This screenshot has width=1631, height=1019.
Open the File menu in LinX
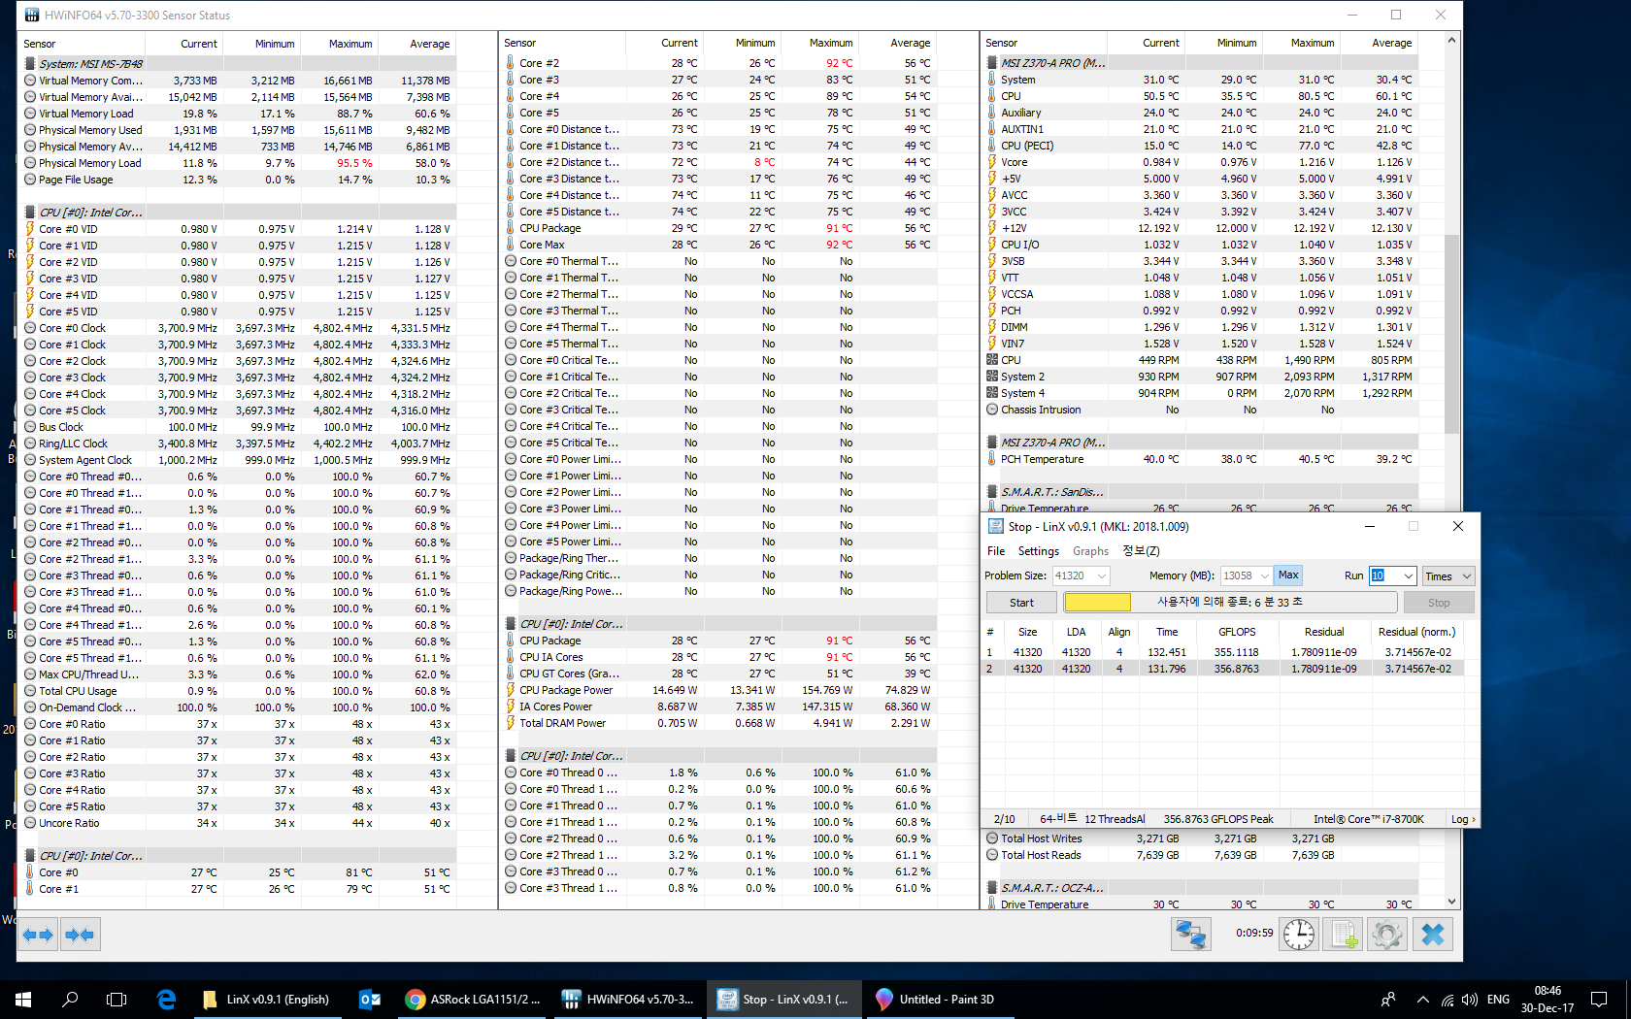click(996, 551)
